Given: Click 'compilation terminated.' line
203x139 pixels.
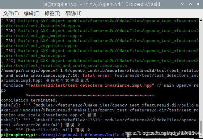Looking at the screenshot, I should click(29, 100).
